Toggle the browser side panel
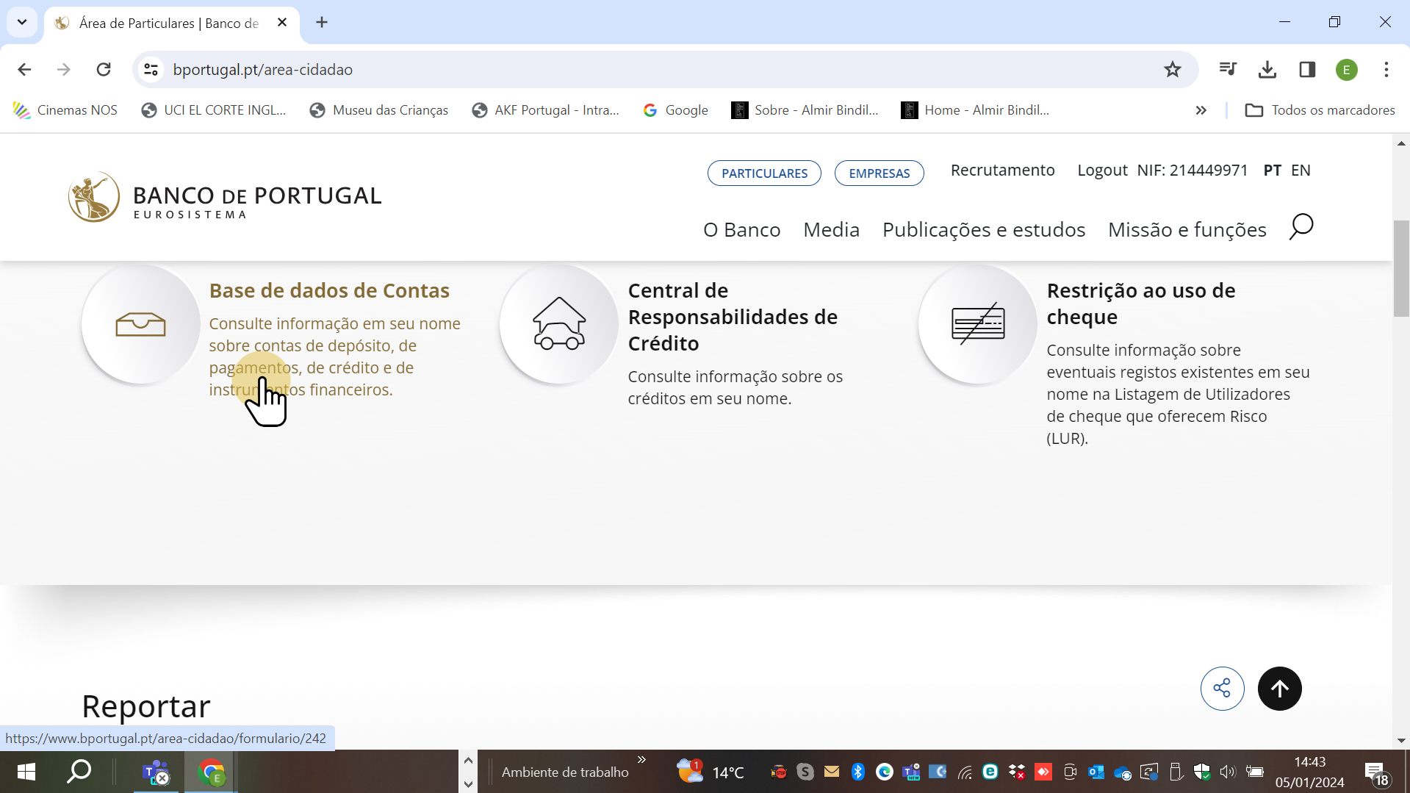This screenshot has height=793, width=1410. coord(1307,70)
